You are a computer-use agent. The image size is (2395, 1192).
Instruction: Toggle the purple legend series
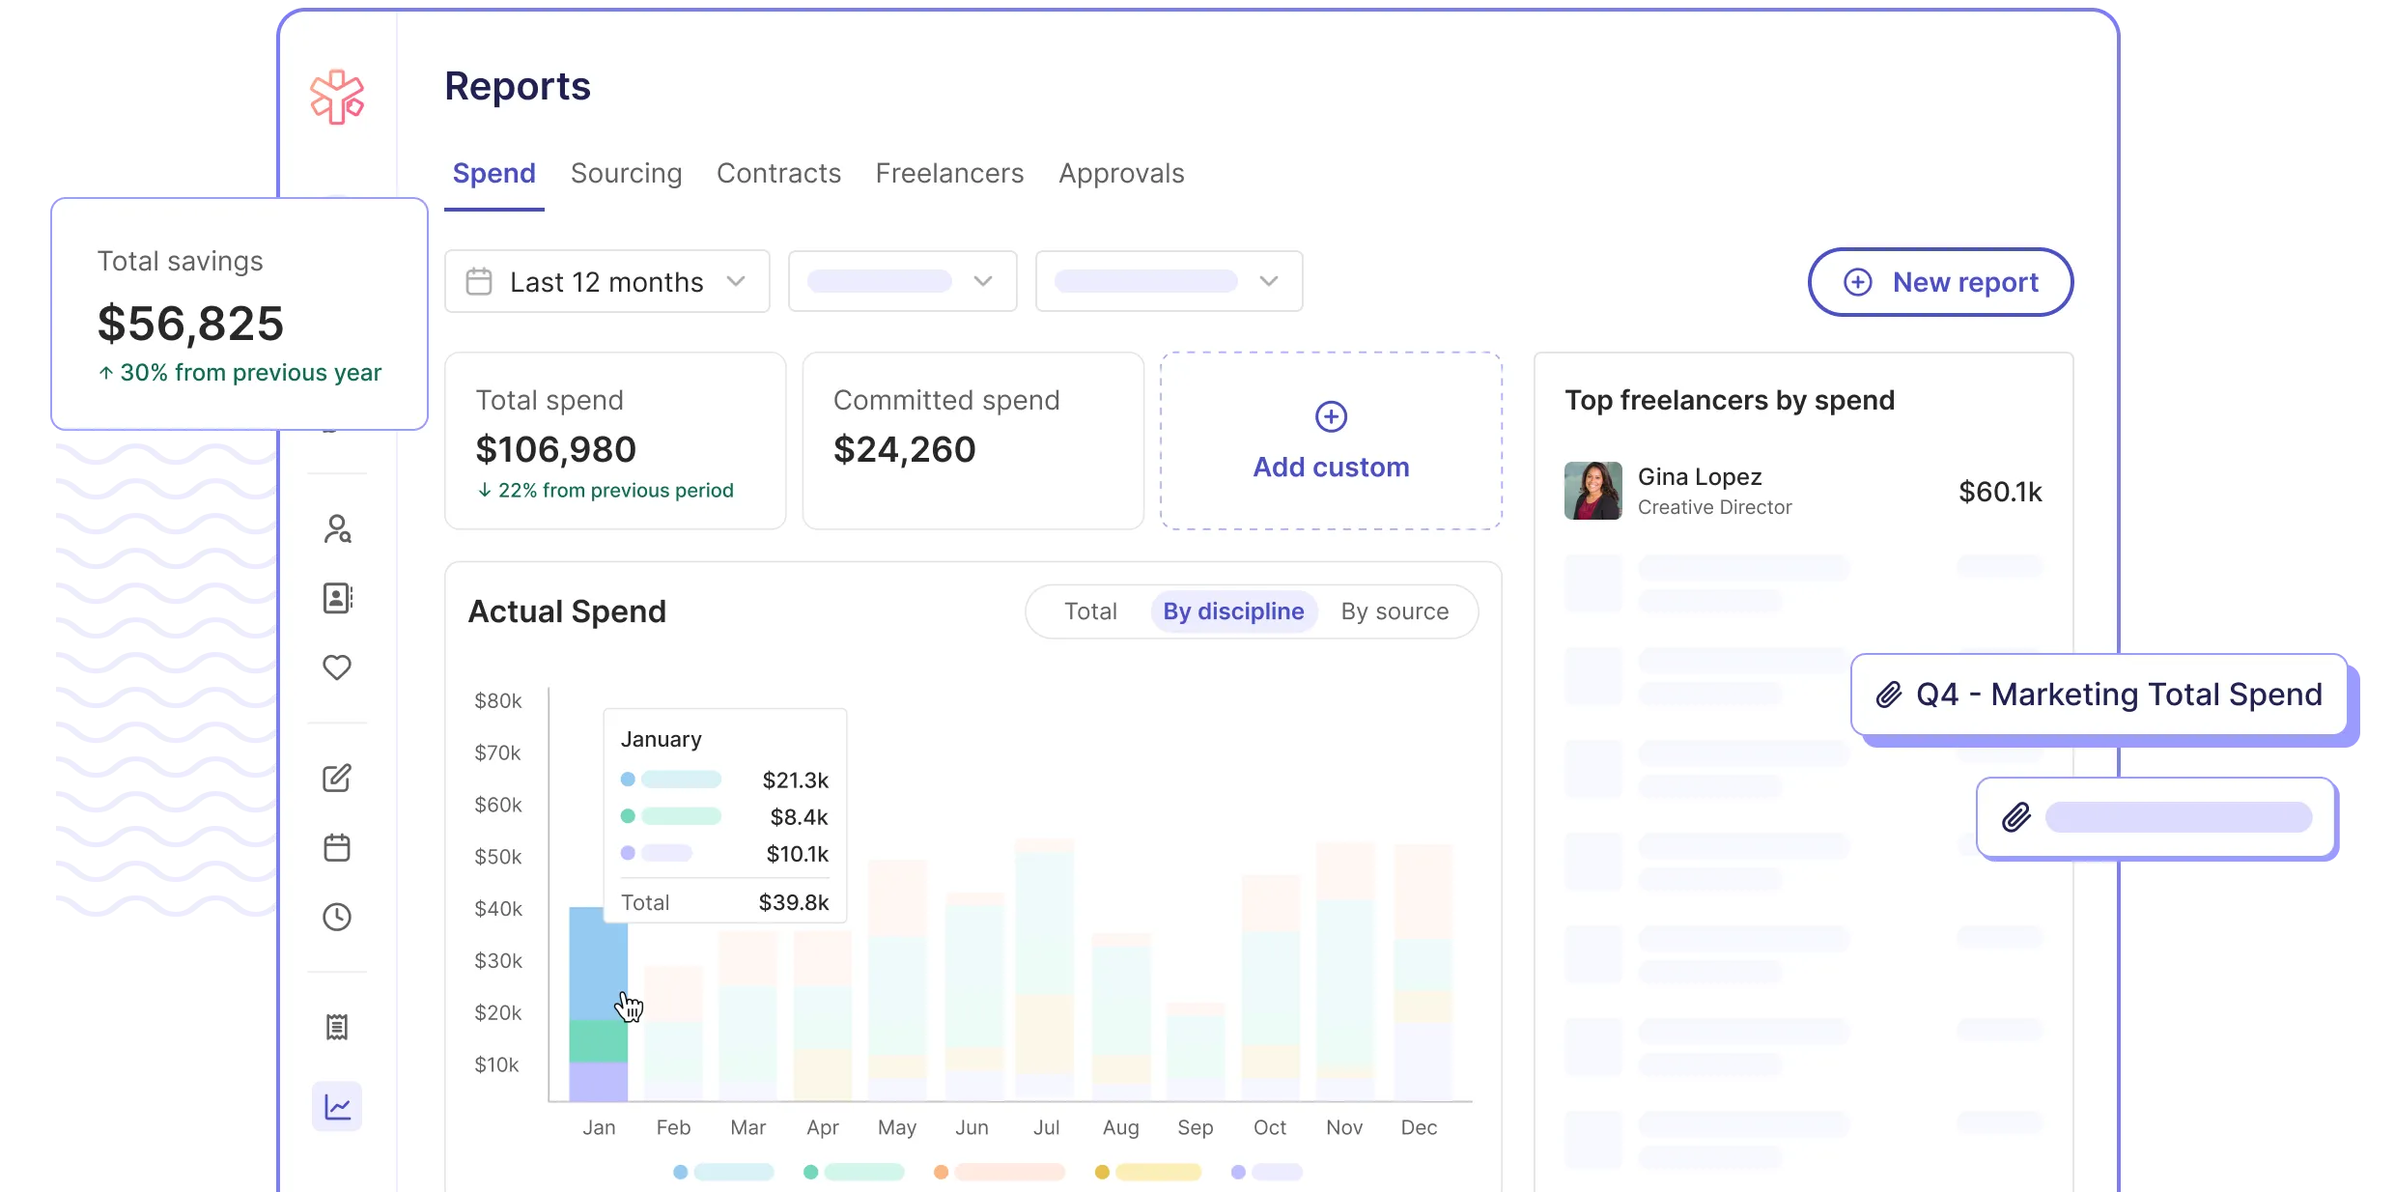1267,1172
